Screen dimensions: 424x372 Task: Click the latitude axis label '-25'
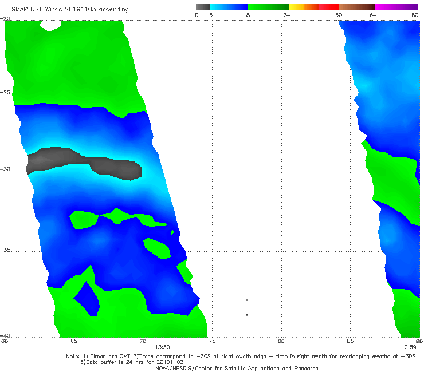tap(5, 93)
